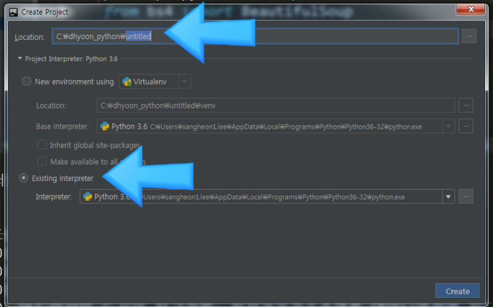Enable Make available to all projects checkbox

click(x=42, y=161)
